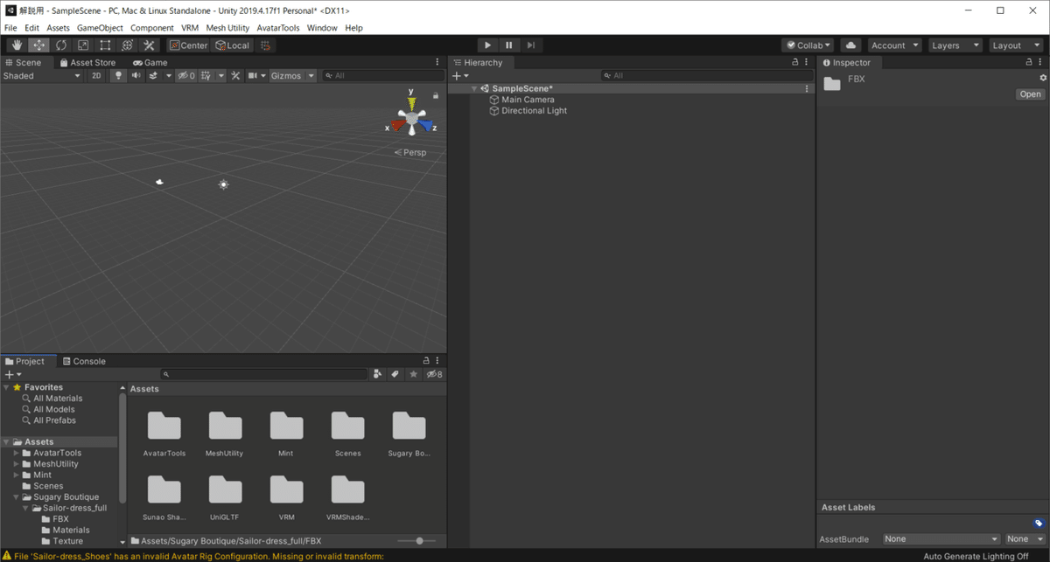Open AssetBundle name dropdown

941,539
